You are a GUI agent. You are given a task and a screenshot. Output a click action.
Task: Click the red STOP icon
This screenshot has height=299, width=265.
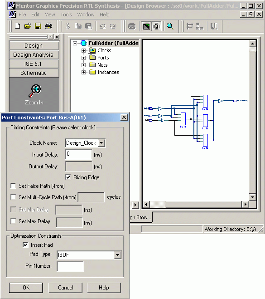(x=132, y=26)
